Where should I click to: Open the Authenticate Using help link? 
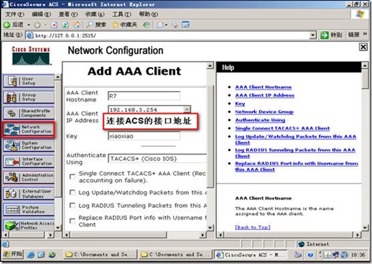[260, 120]
